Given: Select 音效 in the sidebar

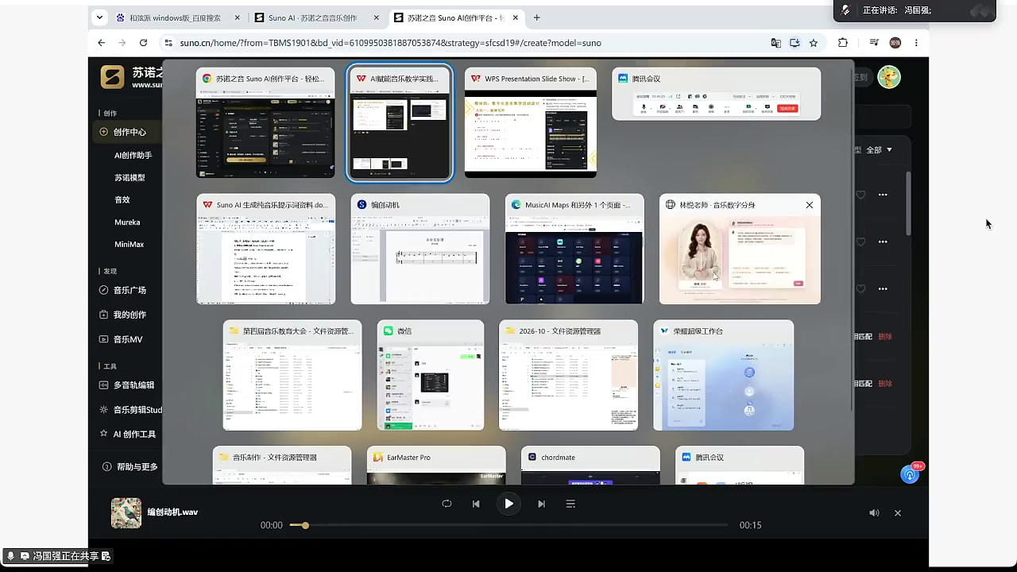Looking at the screenshot, I should [x=122, y=200].
